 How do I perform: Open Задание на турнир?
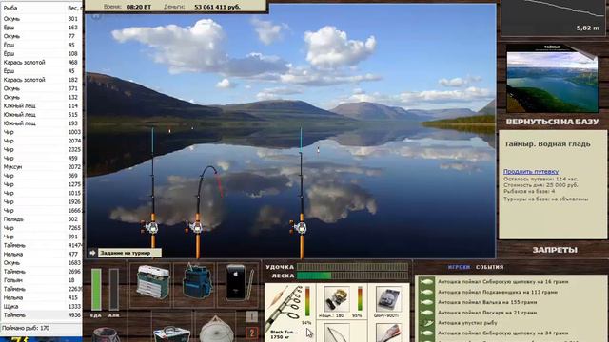point(125,253)
